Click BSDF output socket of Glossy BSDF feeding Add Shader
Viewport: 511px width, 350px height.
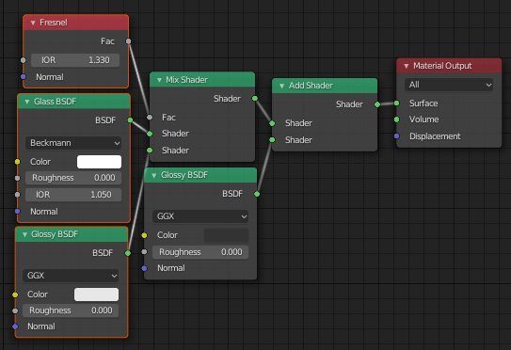click(x=257, y=194)
